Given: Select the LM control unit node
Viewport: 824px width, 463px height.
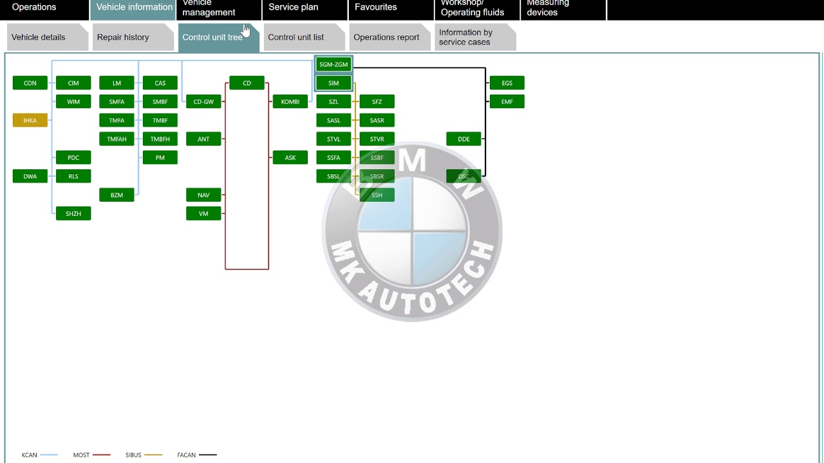Looking at the screenshot, I should (x=117, y=83).
